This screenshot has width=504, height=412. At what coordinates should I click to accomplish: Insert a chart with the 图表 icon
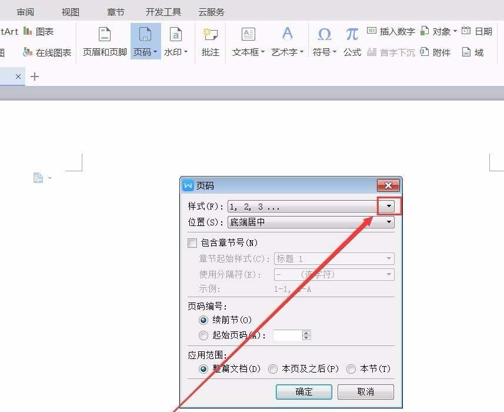pyautogui.click(x=36, y=31)
